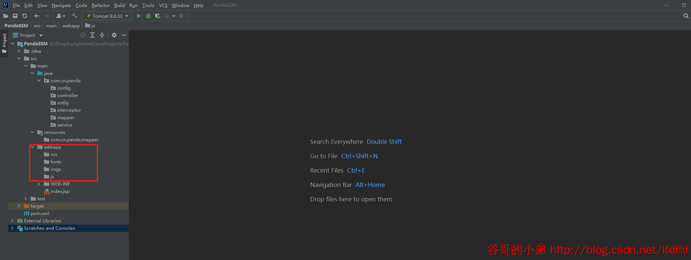Screen dimensions: 691x260
Task: Expand the WEB-INF folder
Action: 39,184
